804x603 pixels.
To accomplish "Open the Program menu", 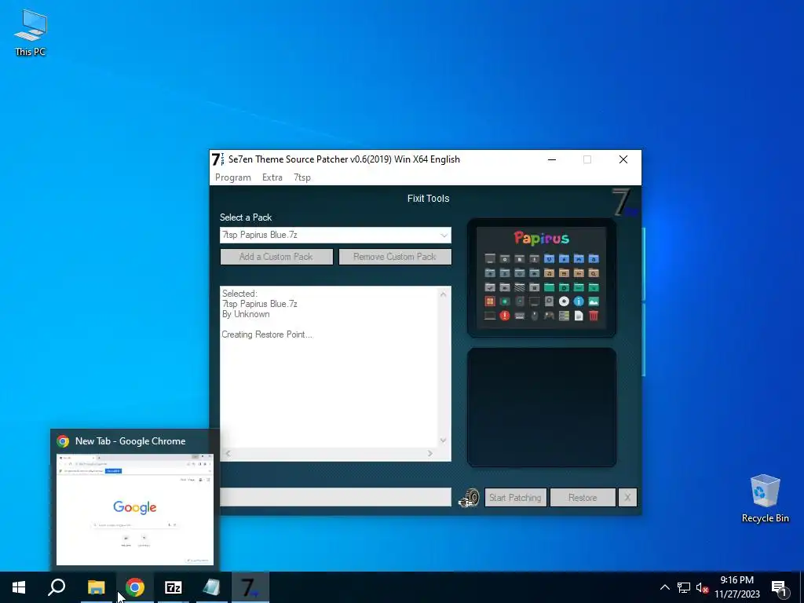I will (x=232, y=177).
